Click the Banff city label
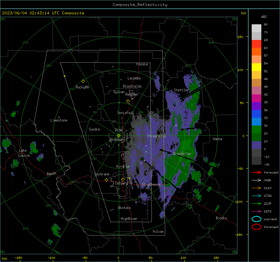The image size is (280, 262). point(51,174)
